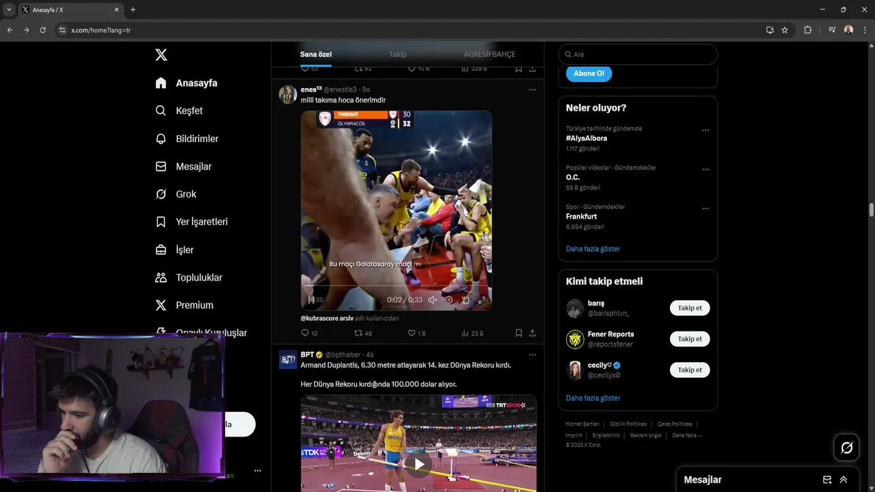Image resolution: width=875 pixels, height=492 pixels.
Task: Open the browser extensions menu
Action: point(807,30)
